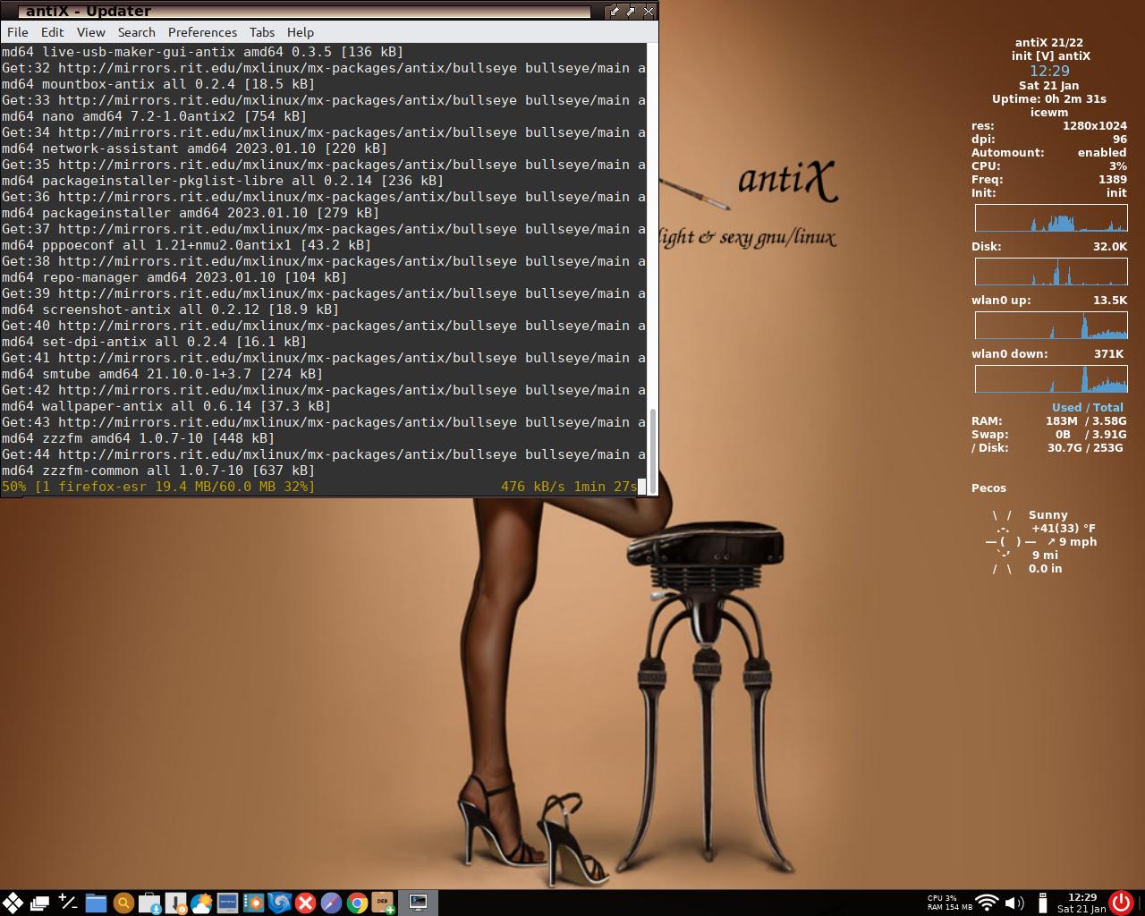Open the Tabs menu
This screenshot has width=1145, height=916.
tap(262, 32)
